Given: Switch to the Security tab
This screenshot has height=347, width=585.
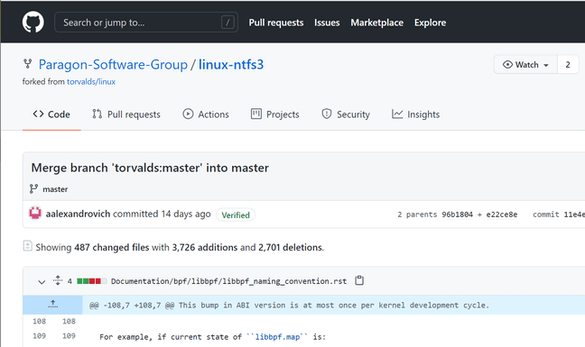Looking at the screenshot, I should point(346,114).
